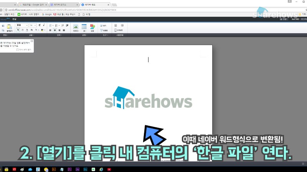Place cursor at top of document page
Viewport: 307px width, 172px height.
point(148,60)
